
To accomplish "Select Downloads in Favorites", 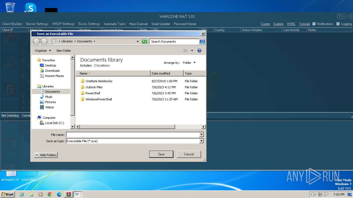I will pyautogui.click(x=50, y=71).
